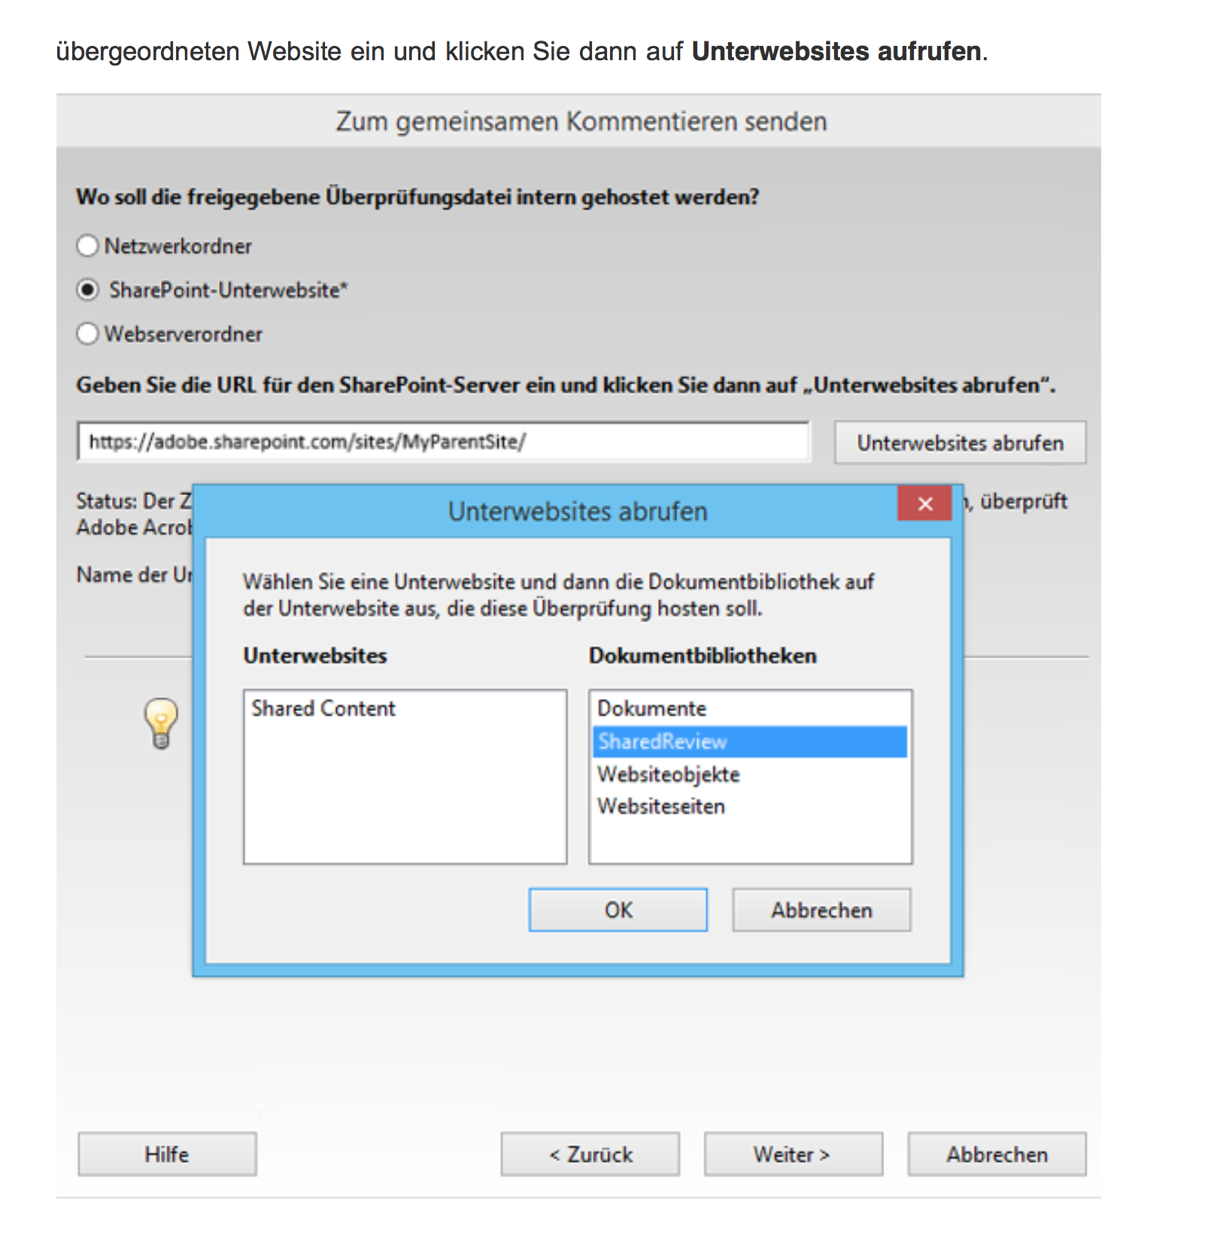1205x1252 pixels.
Task: Go back with the Zurück button
Action: (590, 1154)
